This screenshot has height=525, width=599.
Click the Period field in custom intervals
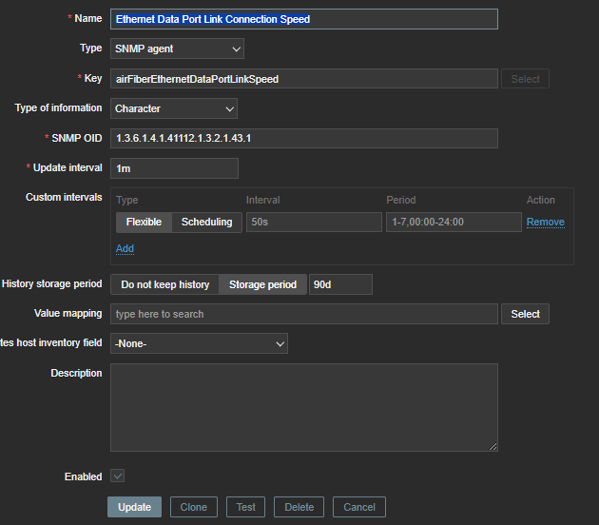tap(453, 223)
